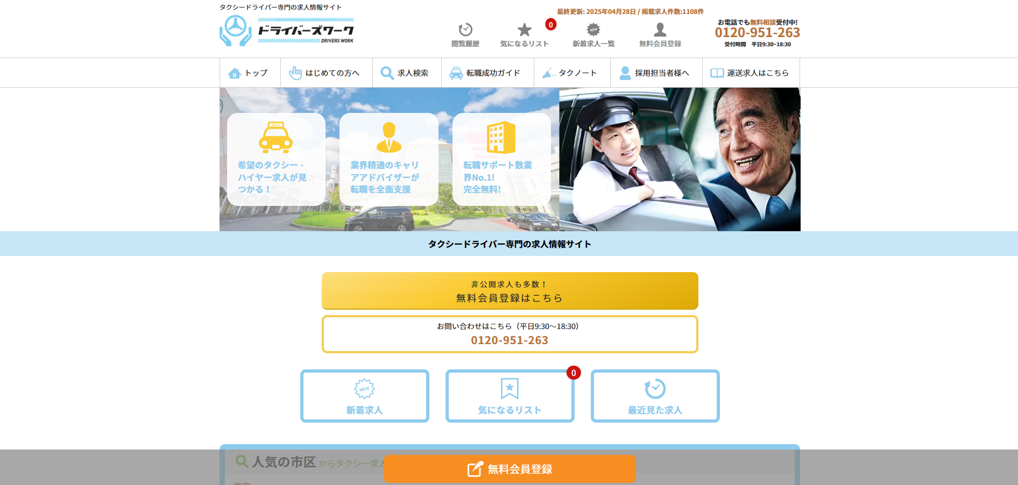The width and height of the screenshot is (1018, 485).
Task: Click the yellow building icon on the banner
Action: click(x=501, y=138)
